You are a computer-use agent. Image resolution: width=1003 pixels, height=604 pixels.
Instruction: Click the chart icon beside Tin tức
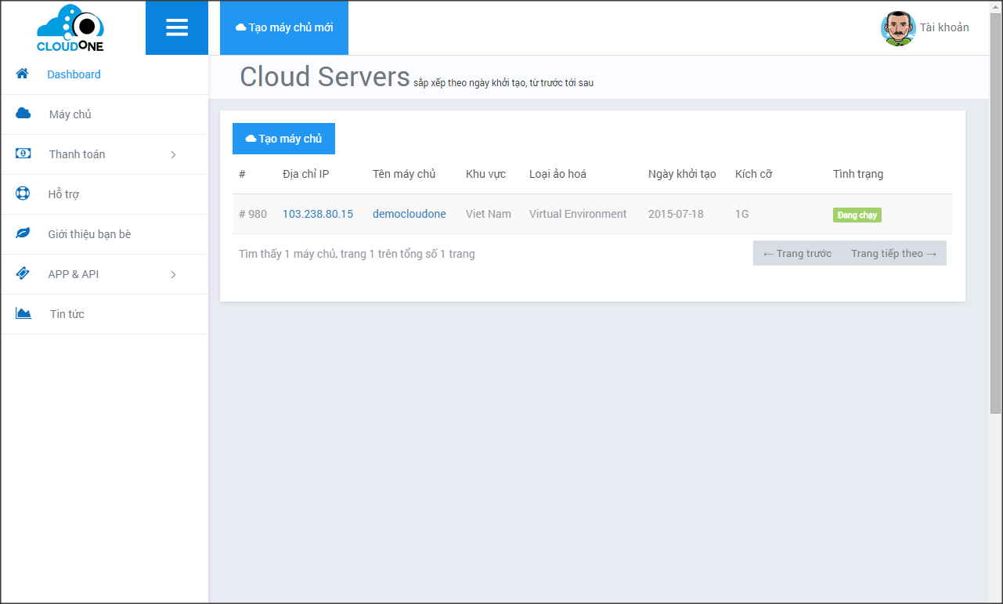tap(23, 313)
